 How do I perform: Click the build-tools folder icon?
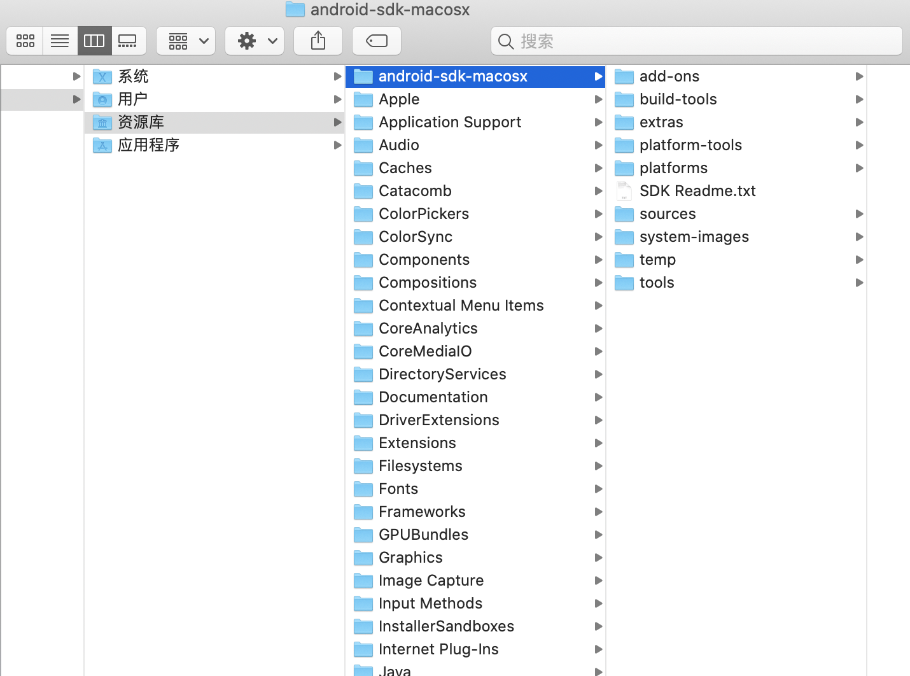pos(624,100)
